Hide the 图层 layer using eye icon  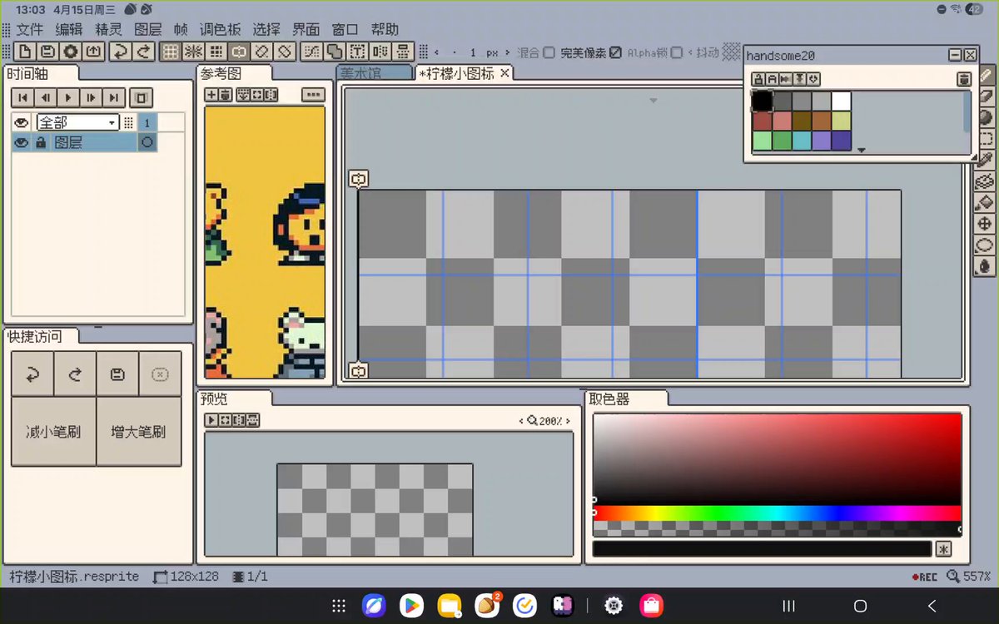(22, 142)
